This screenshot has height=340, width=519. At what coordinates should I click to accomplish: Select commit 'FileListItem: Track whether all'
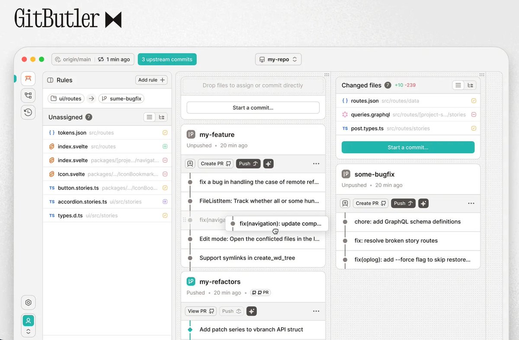click(253, 201)
